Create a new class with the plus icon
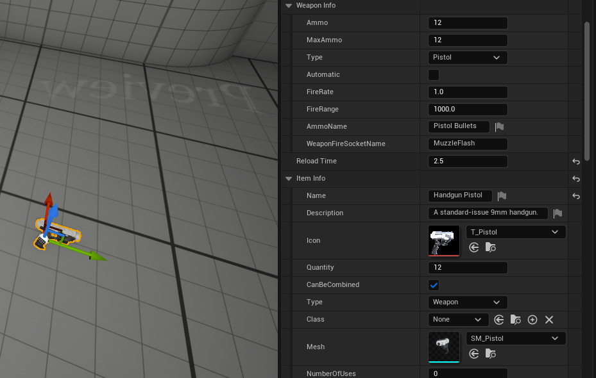 point(532,320)
